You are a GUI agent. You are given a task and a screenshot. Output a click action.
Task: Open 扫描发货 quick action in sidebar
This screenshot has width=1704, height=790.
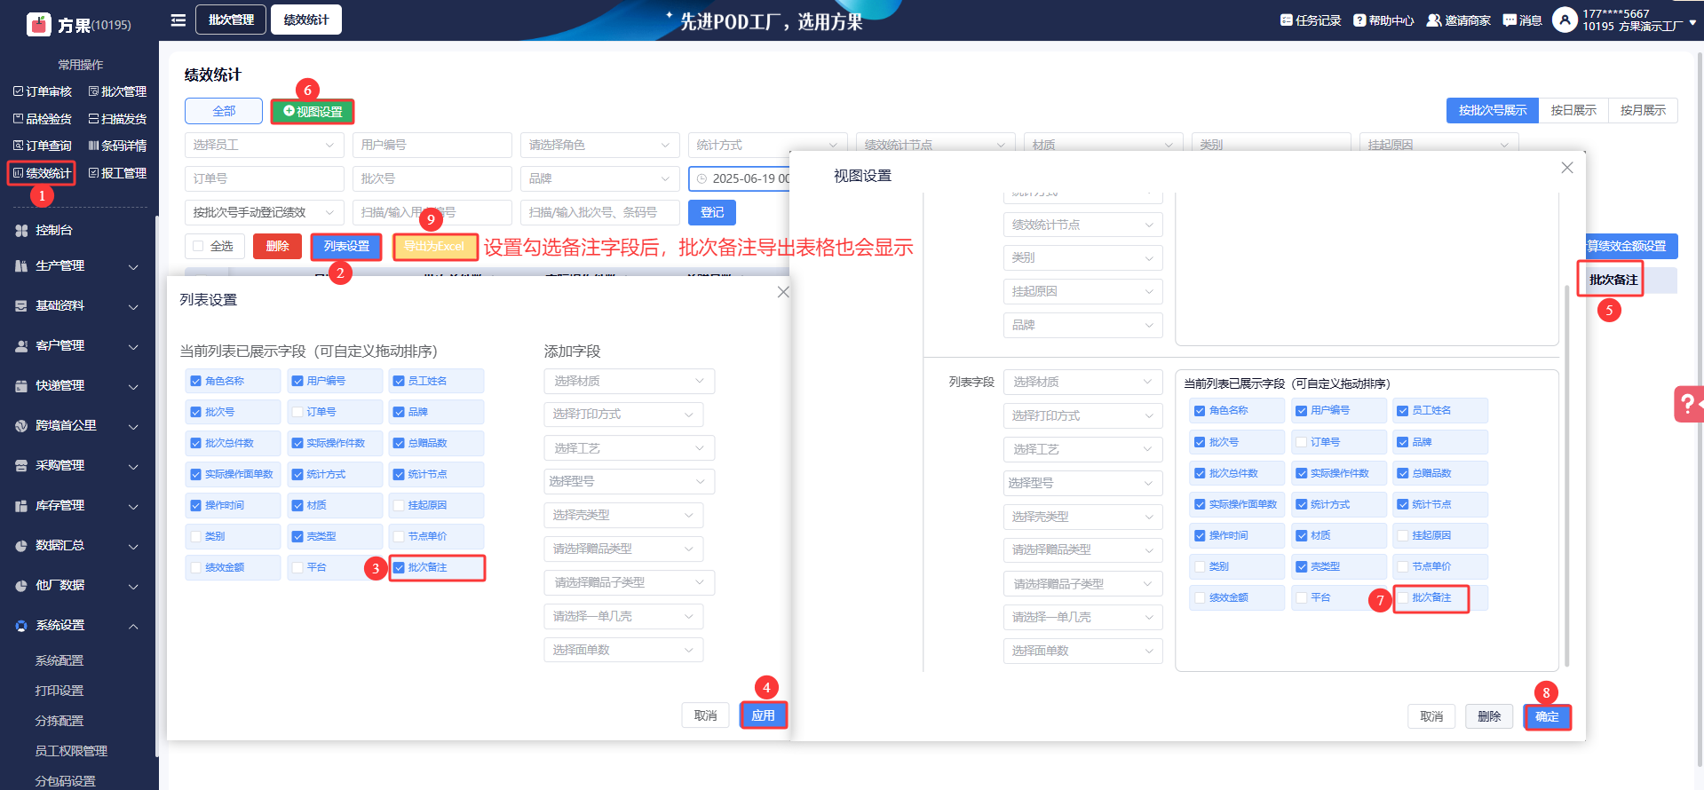pyautogui.click(x=117, y=119)
